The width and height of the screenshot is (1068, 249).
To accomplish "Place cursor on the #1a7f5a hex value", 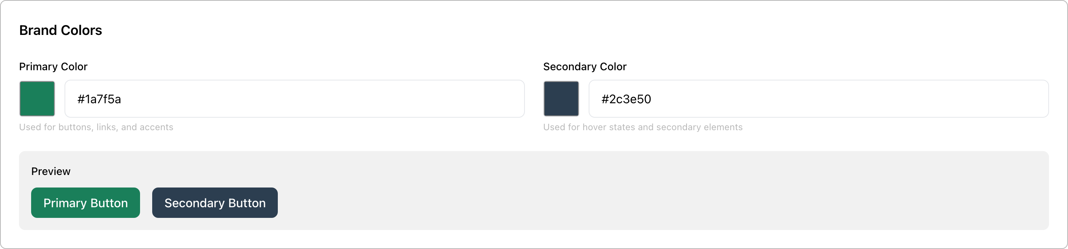I will pyautogui.click(x=99, y=99).
